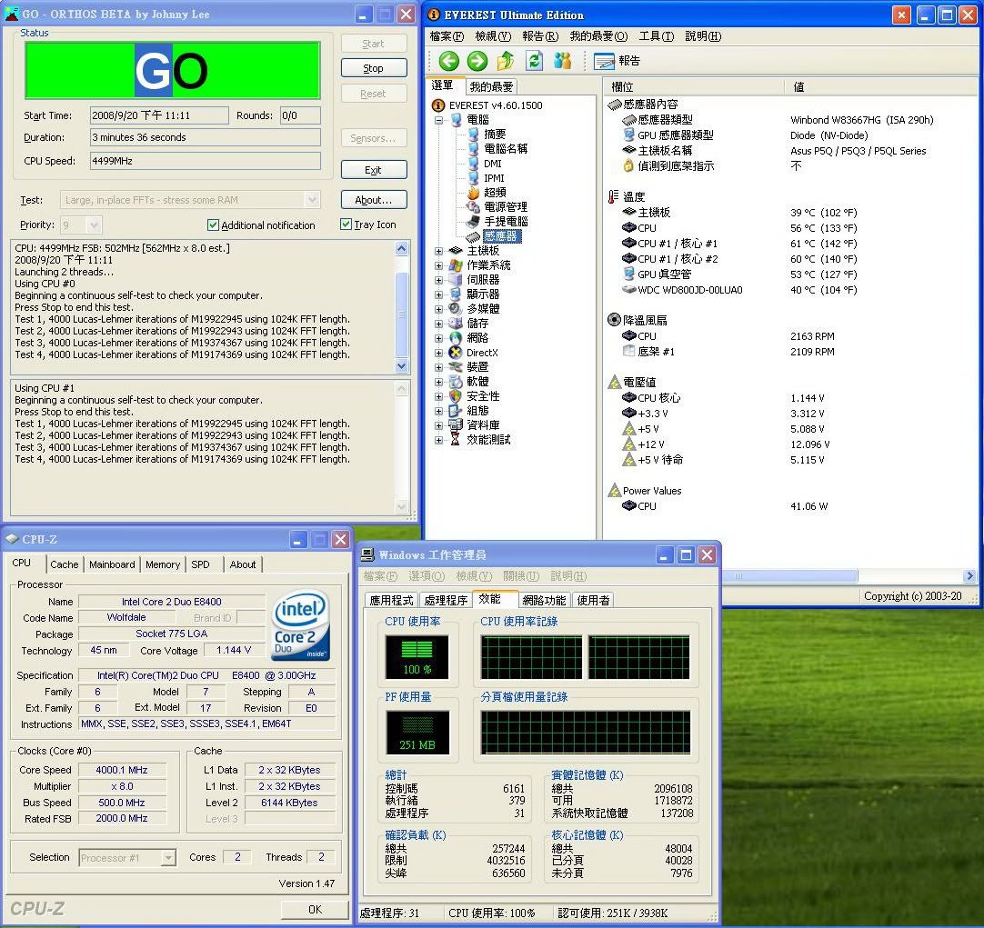Click the 欄位 column header in EVEREST
The image size is (984, 928).
coord(693,86)
